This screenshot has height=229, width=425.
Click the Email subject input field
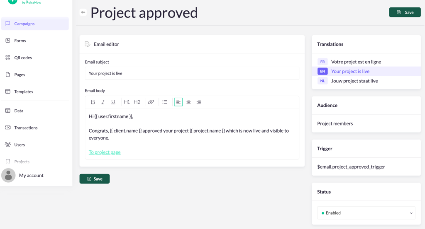192,73
